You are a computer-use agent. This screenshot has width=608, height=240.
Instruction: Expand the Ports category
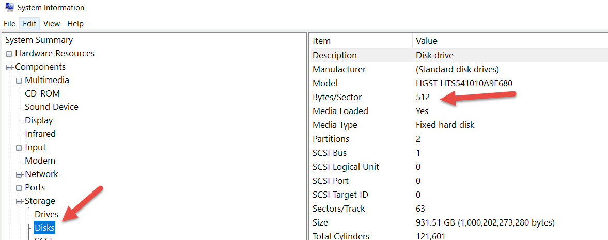[x=19, y=188]
